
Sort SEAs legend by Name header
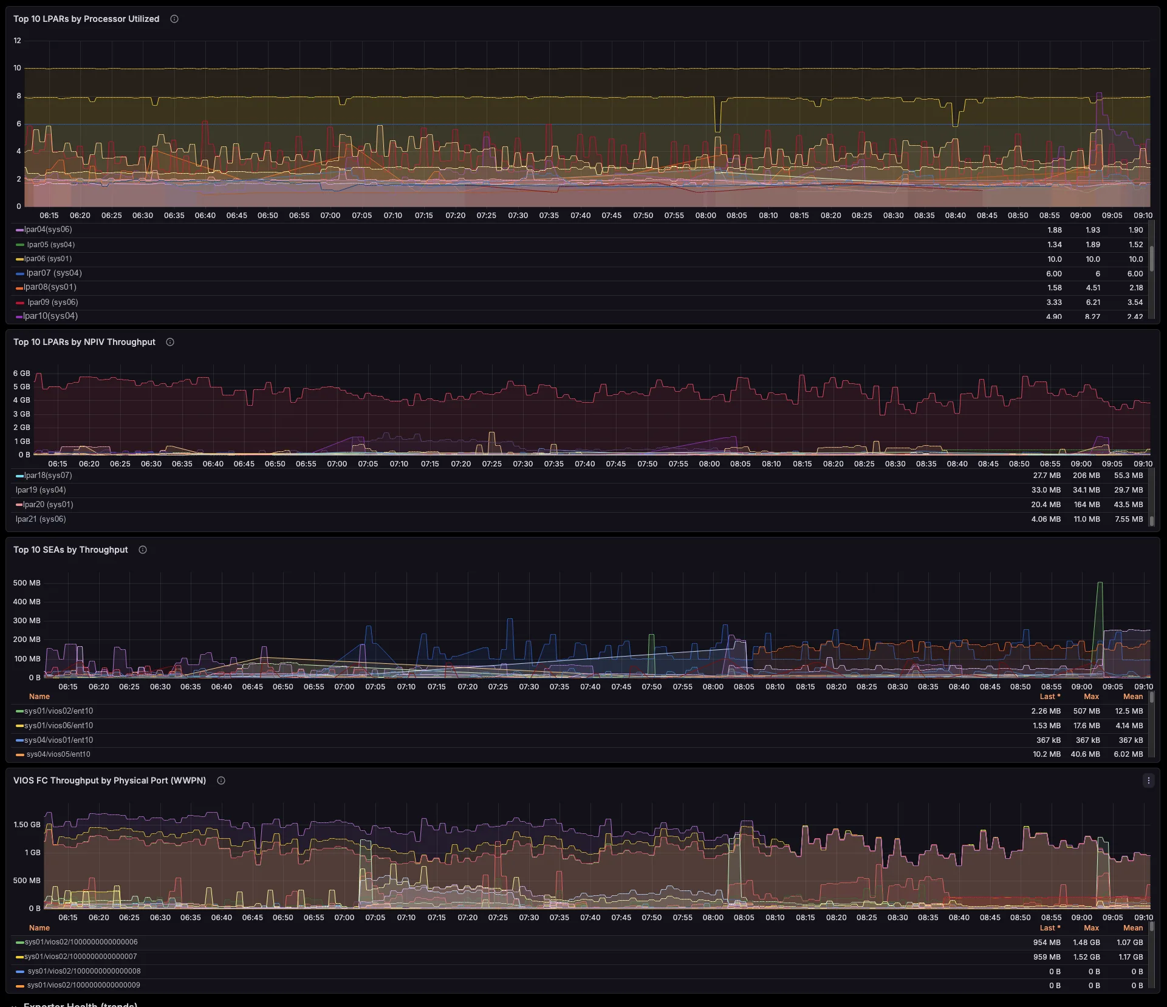(x=39, y=697)
